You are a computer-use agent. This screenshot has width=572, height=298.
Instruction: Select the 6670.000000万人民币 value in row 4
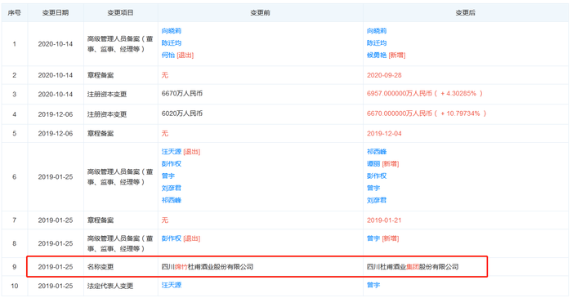pos(400,113)
